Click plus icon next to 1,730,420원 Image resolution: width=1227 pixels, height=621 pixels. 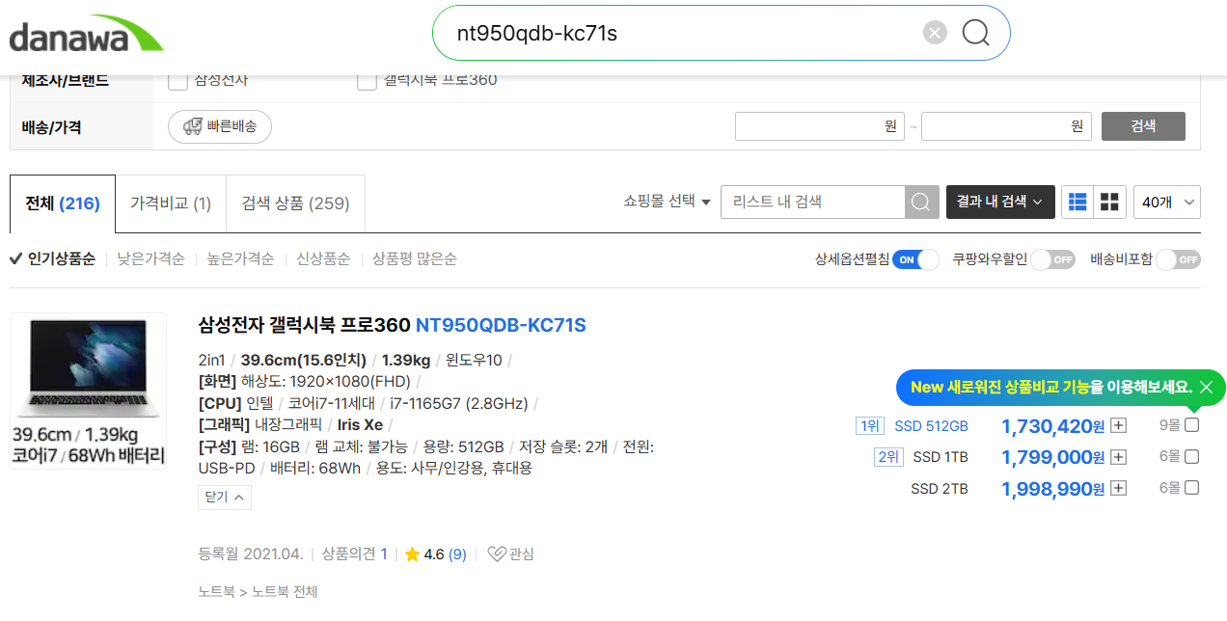[1118, 426]
